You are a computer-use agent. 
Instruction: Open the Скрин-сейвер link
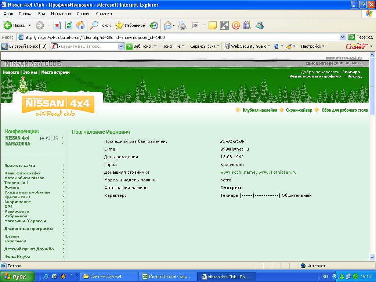(x=299, y=110)
